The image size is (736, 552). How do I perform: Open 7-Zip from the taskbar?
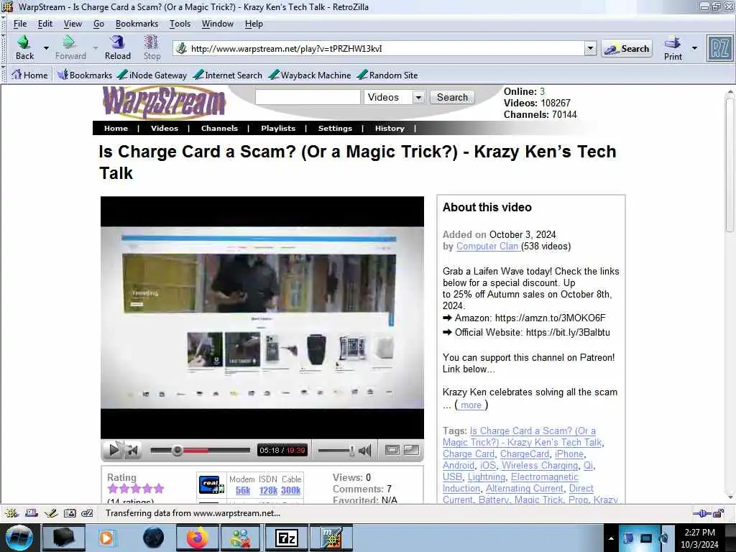click(286, 538)
